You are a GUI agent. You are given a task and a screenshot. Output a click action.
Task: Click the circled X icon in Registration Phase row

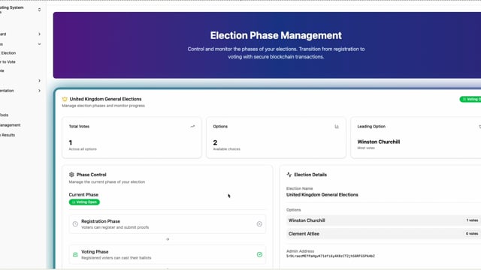[x=259, y=223]
